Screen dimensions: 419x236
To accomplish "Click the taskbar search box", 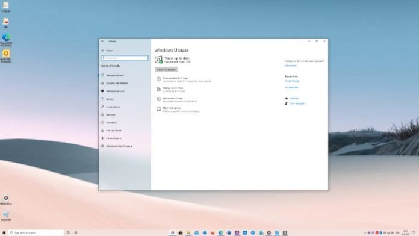I will click(36, 233).
